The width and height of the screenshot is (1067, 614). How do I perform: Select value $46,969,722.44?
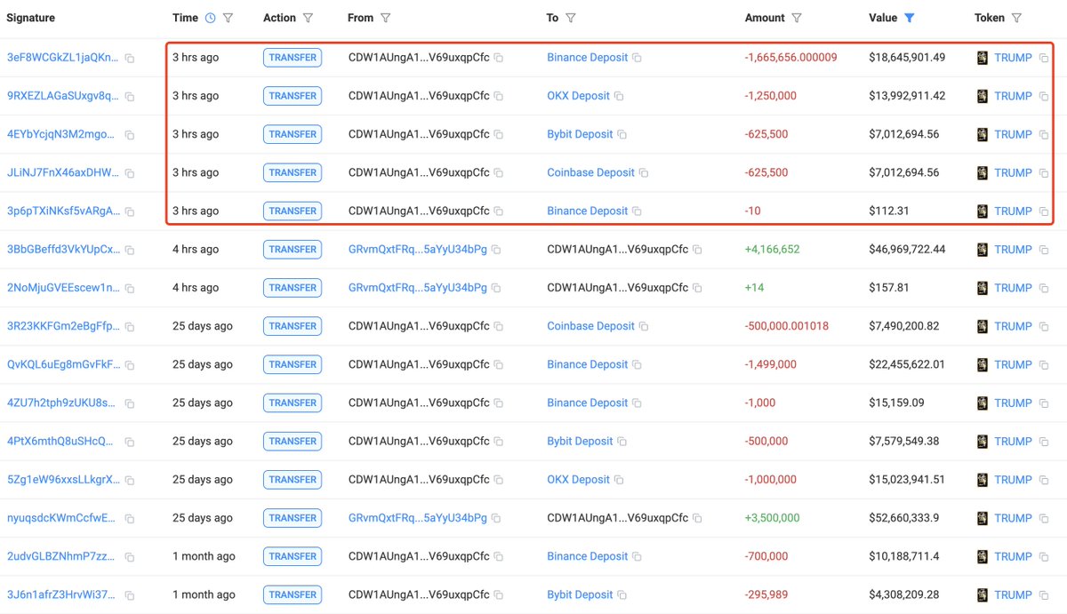tap(907, 250)
